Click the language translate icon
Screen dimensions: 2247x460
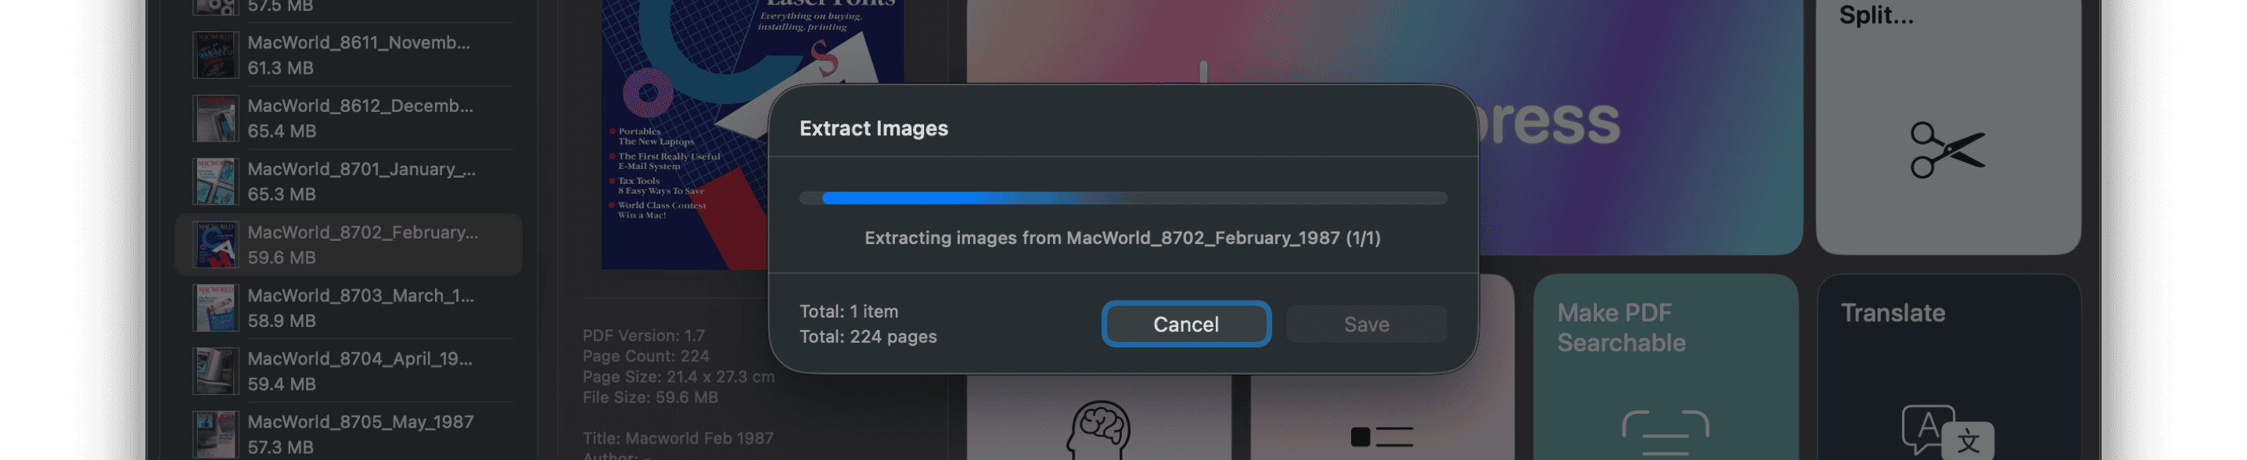tap(1947, 431)
